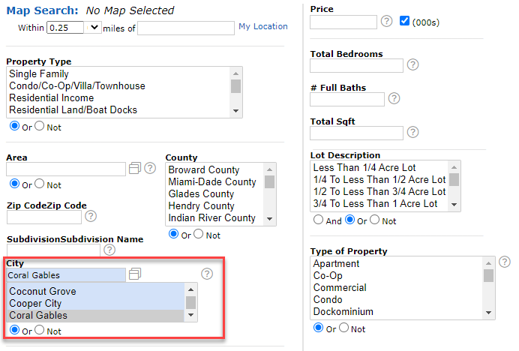Select Coconut Grove in the City list
This screenshot has width=519, height=351.
[43, 292]
